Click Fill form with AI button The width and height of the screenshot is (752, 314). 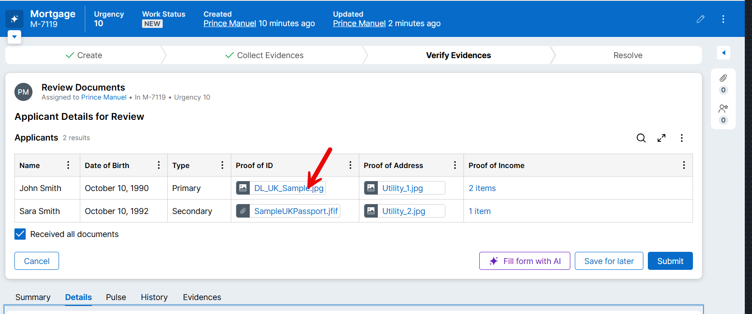(x=525, y=261)
